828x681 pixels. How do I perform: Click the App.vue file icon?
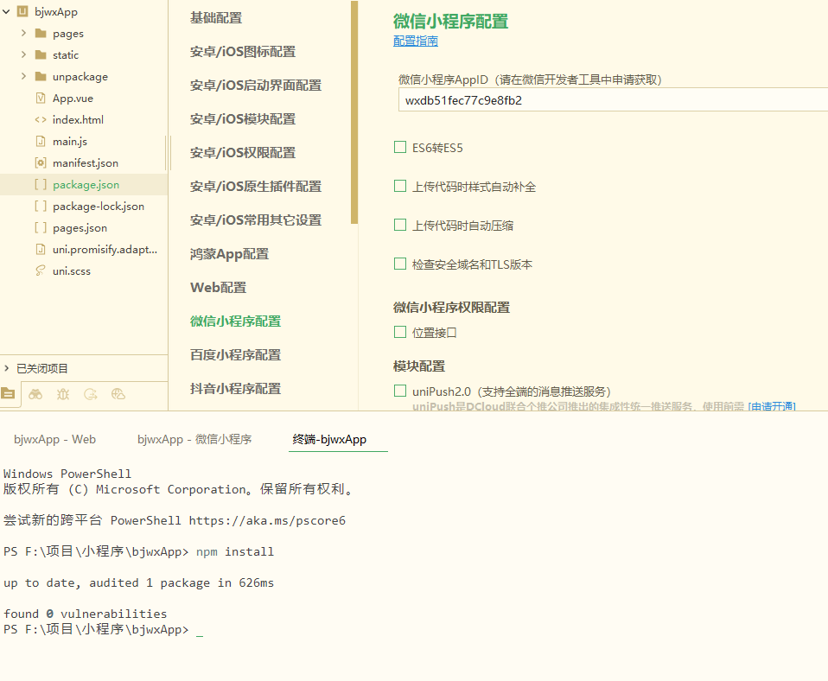41,99
